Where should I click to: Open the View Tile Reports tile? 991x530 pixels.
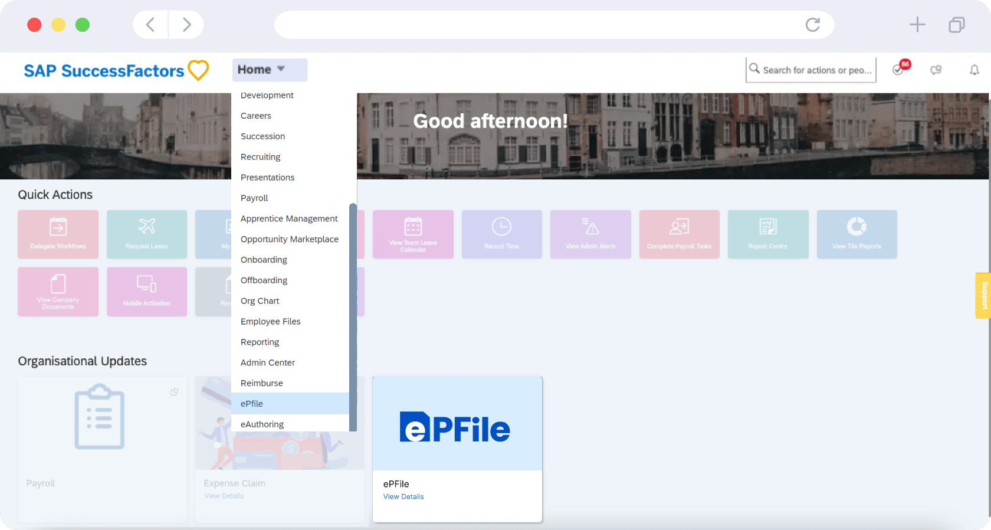(857, 234)
